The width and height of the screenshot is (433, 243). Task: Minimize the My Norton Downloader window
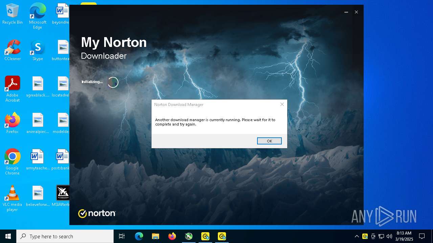tap(346, 12)
